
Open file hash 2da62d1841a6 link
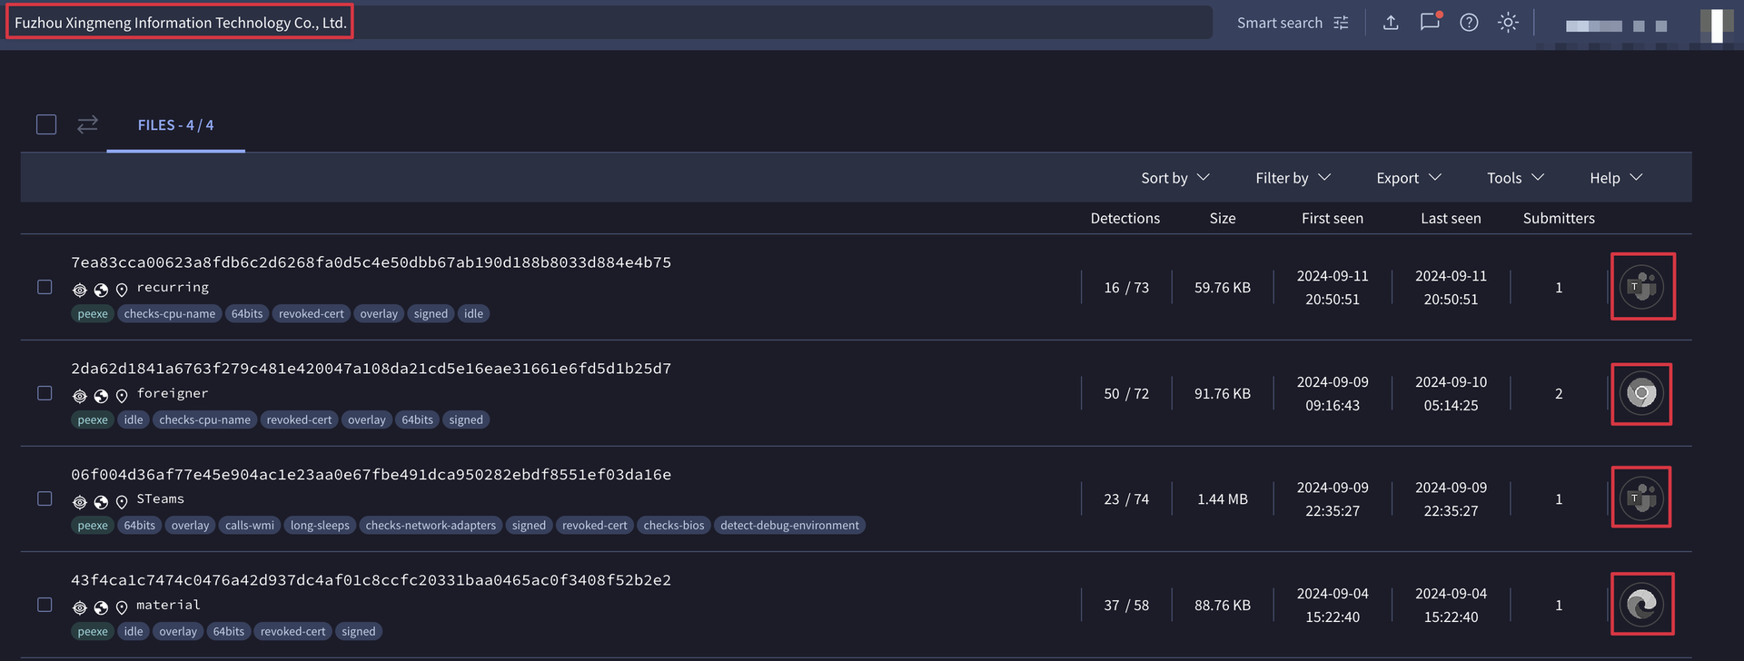tap(371, 369)
